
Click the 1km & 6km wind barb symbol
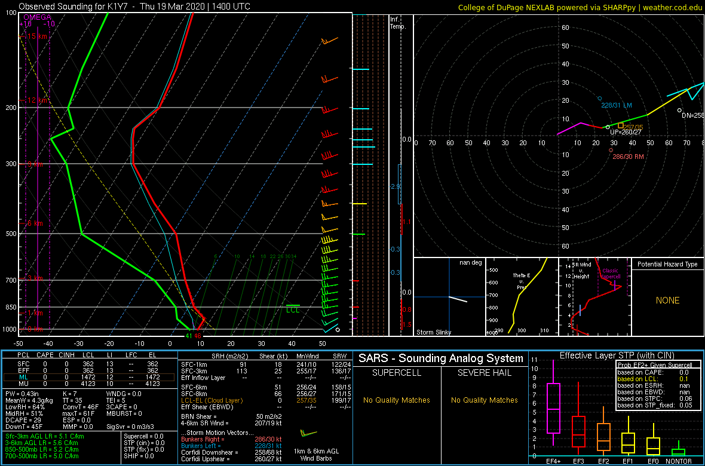(x=308, y=434)
